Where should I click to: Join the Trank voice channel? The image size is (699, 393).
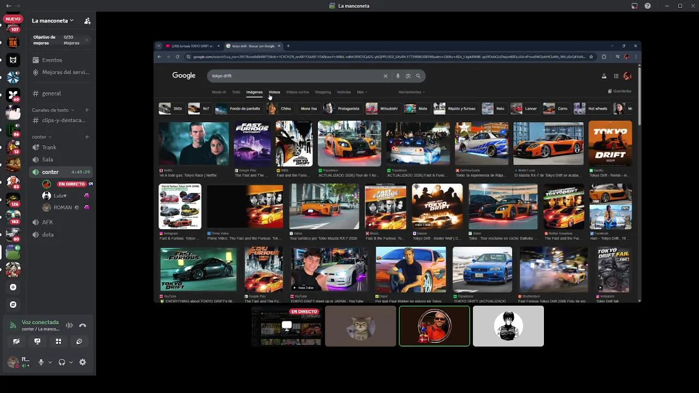60,147
